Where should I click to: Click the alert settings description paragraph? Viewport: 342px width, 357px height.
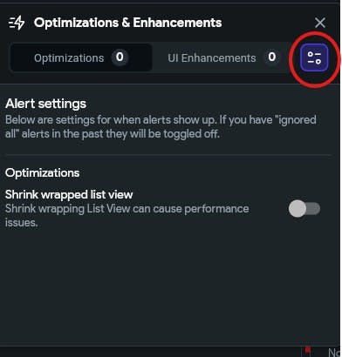pos(161,127)
